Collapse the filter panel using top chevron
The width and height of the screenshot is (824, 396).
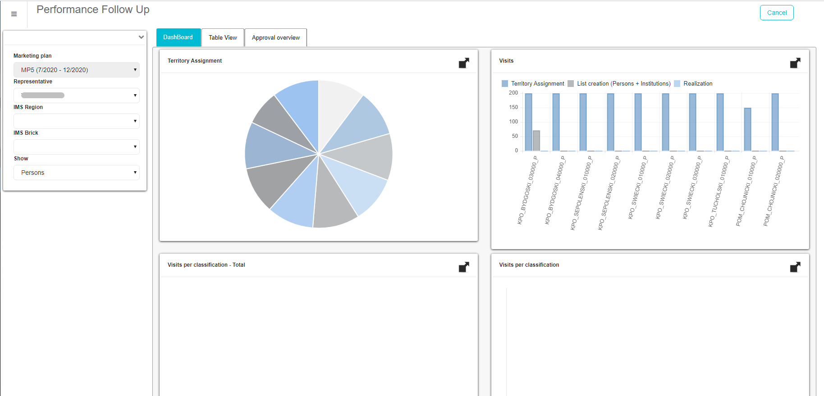coord(141,37)
